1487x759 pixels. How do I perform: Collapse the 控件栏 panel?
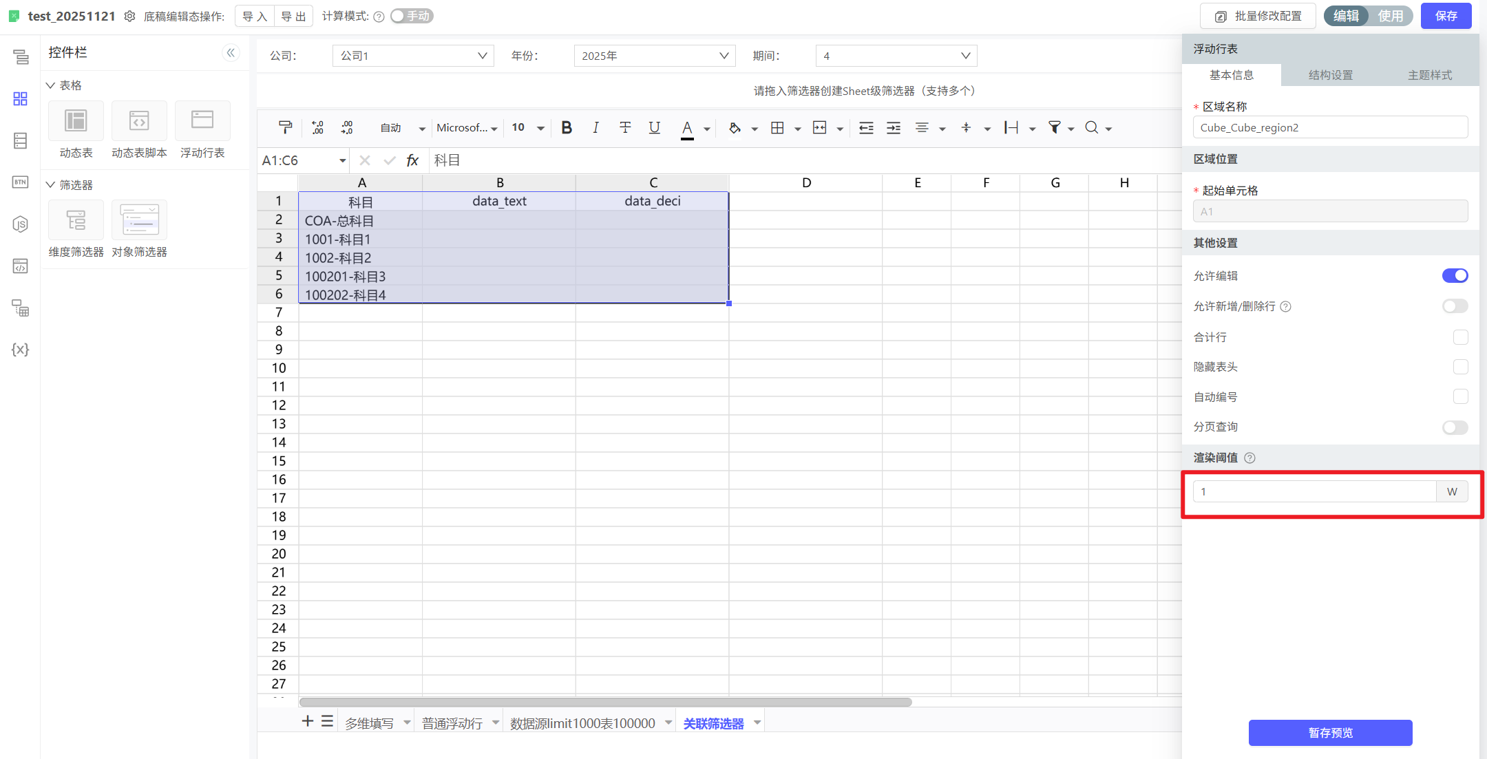point(231,53)
